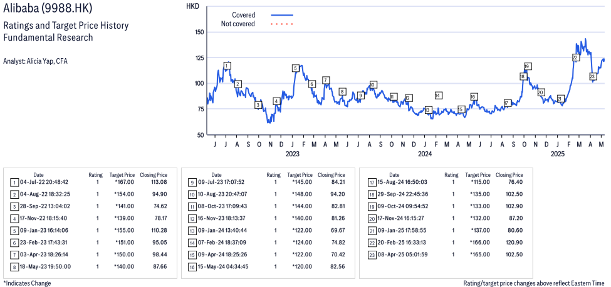Image resolution: width=611 pixels, height=287 pixels.
Task: Click marker 1 on the price chart
Action: click(x=227, y=66)
